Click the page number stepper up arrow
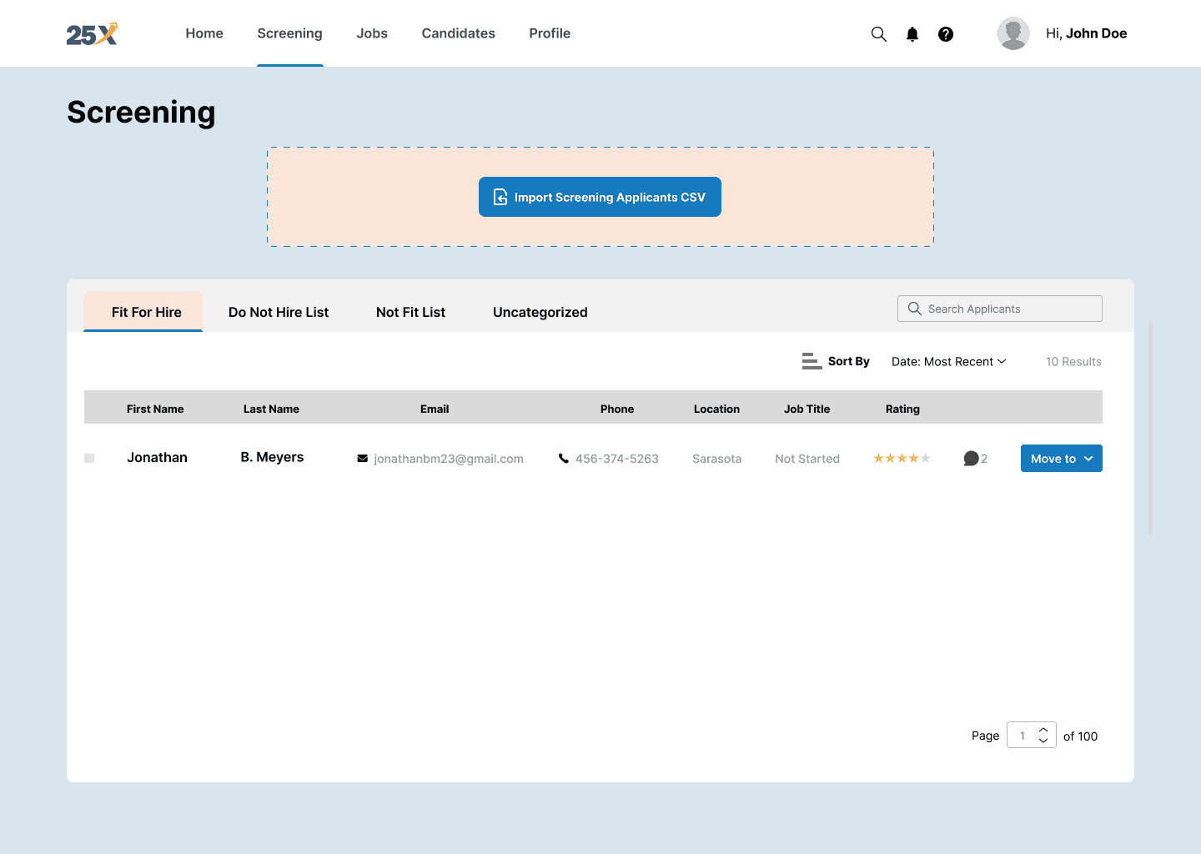Image resolution: width=1201 pixels, height=854 pixels. 1043,730
